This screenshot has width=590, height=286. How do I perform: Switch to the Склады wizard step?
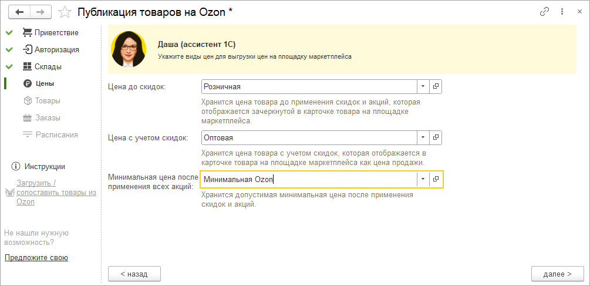point(48,66)
